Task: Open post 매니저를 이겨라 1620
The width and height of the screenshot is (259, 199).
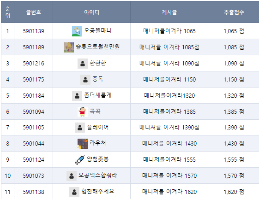Action: (x=169, y=192)
